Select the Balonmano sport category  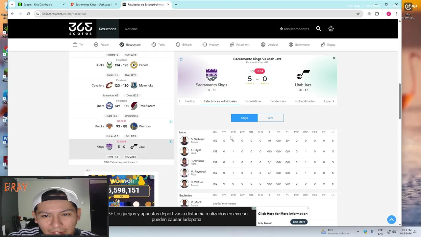click(299, 44)
